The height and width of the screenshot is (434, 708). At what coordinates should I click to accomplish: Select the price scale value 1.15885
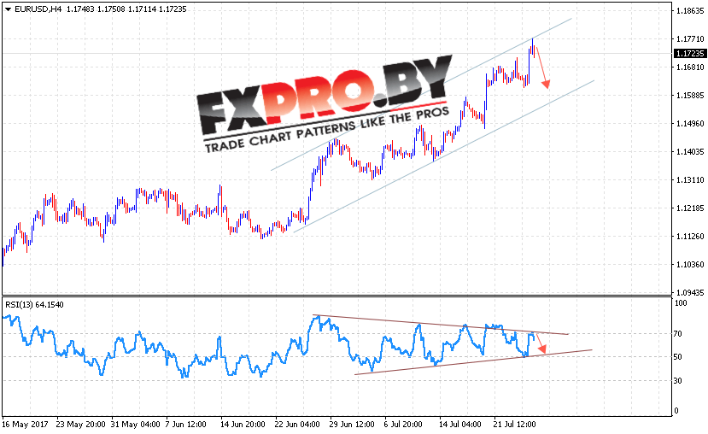point(690,96)
